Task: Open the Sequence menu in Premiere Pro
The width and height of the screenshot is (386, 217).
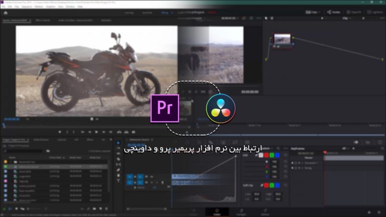Action: [27, 7]
